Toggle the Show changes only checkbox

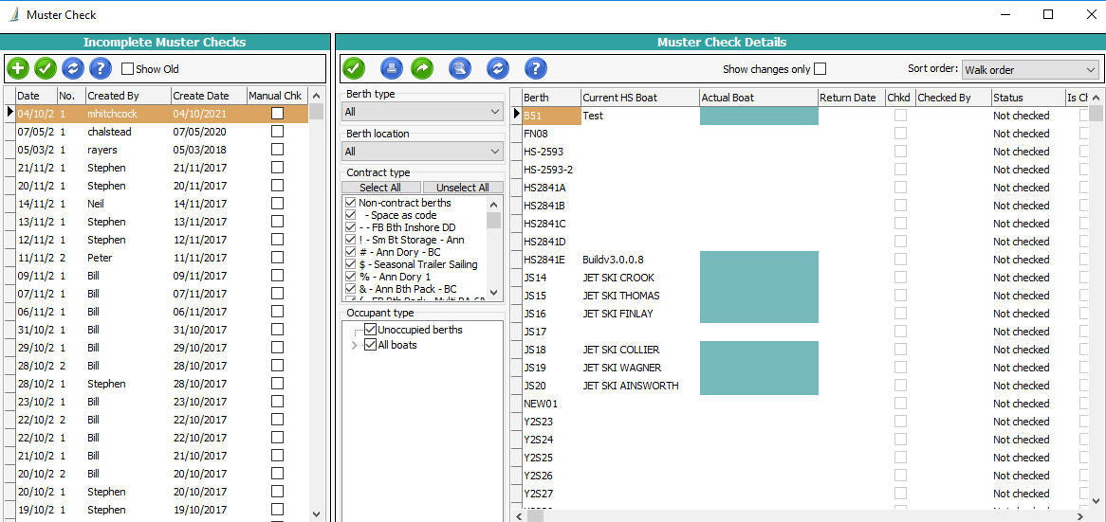pyautogui.click(x=820, y=69)
